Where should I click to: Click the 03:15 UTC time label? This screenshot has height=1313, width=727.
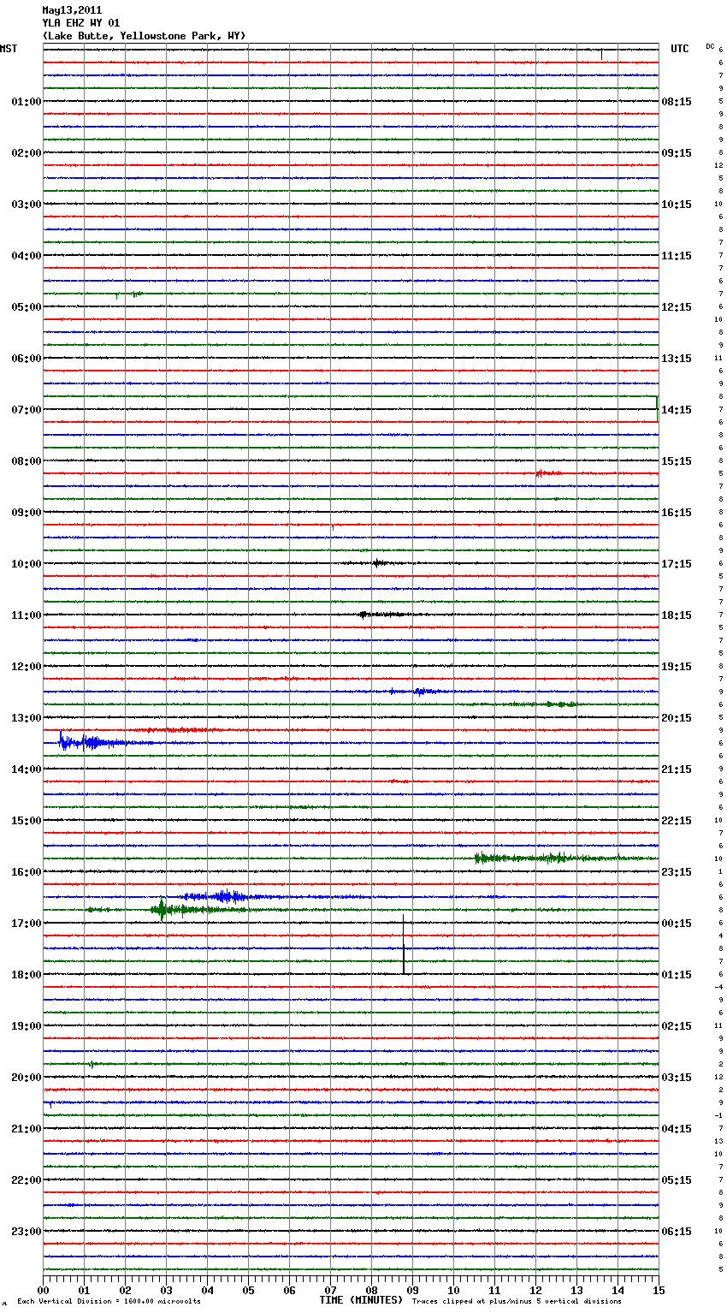point(677,1078)
